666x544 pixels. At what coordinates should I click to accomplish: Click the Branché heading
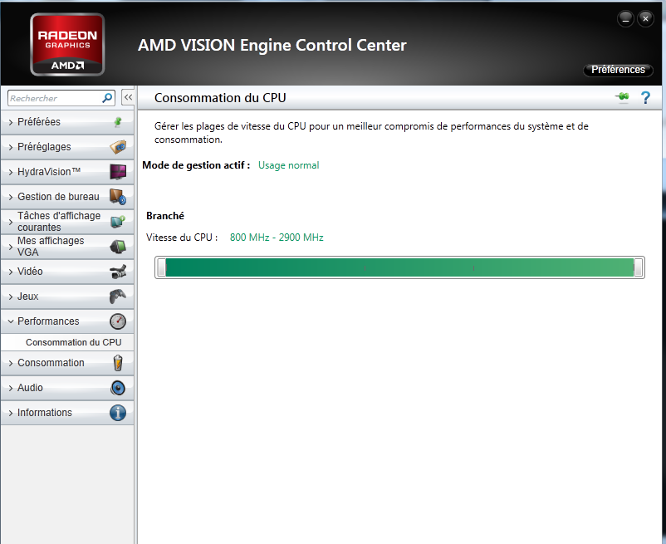click(165, 216)
